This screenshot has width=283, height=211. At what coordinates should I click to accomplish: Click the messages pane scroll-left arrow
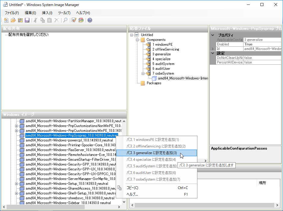tap(132, 205)
